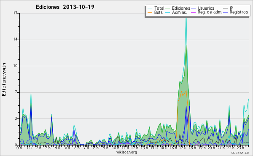Click the y-axis value 10
This screenshot has width=253, height=156.
15,66
